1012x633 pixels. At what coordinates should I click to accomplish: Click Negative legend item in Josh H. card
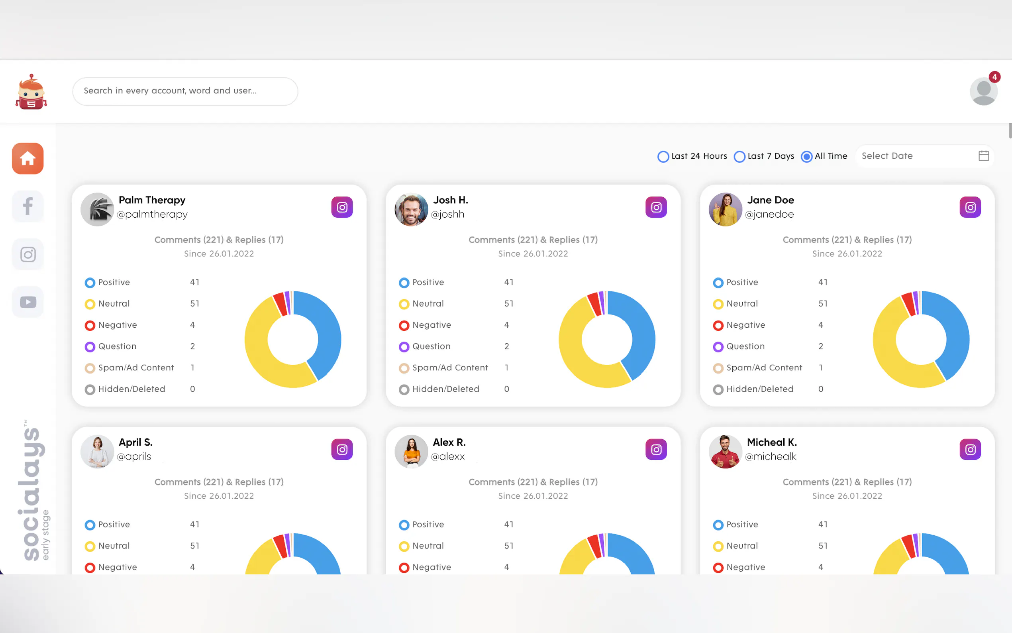point(431,325)
